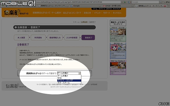Switch to the Gmail tab
170x106 pixels.
point(118,6)
